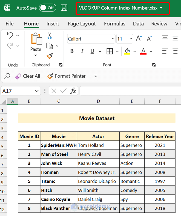Click the Center alignment icon

pyautogui.click(x=175, y=51)
